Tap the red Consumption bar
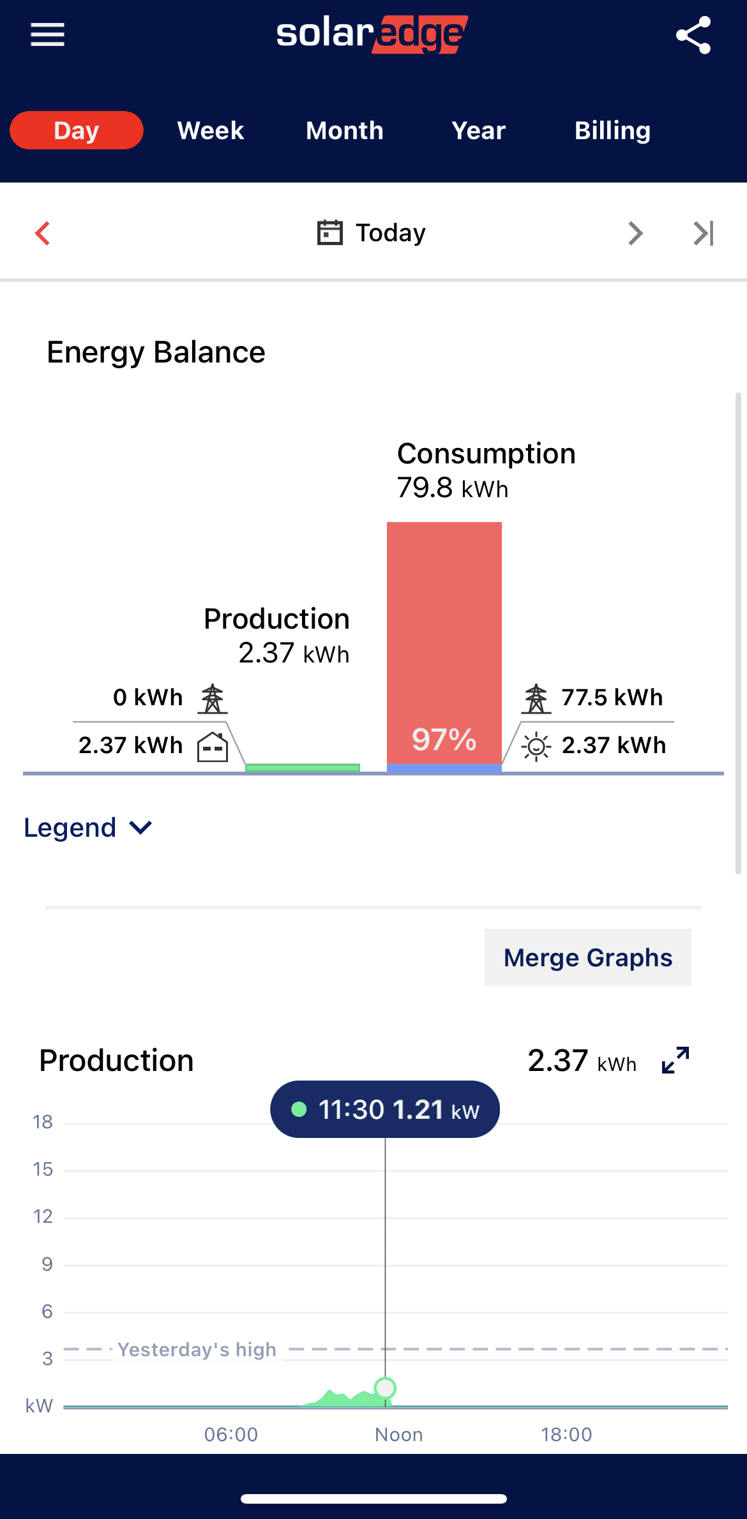The image size is (747, 1519). [x=444, y=638]
